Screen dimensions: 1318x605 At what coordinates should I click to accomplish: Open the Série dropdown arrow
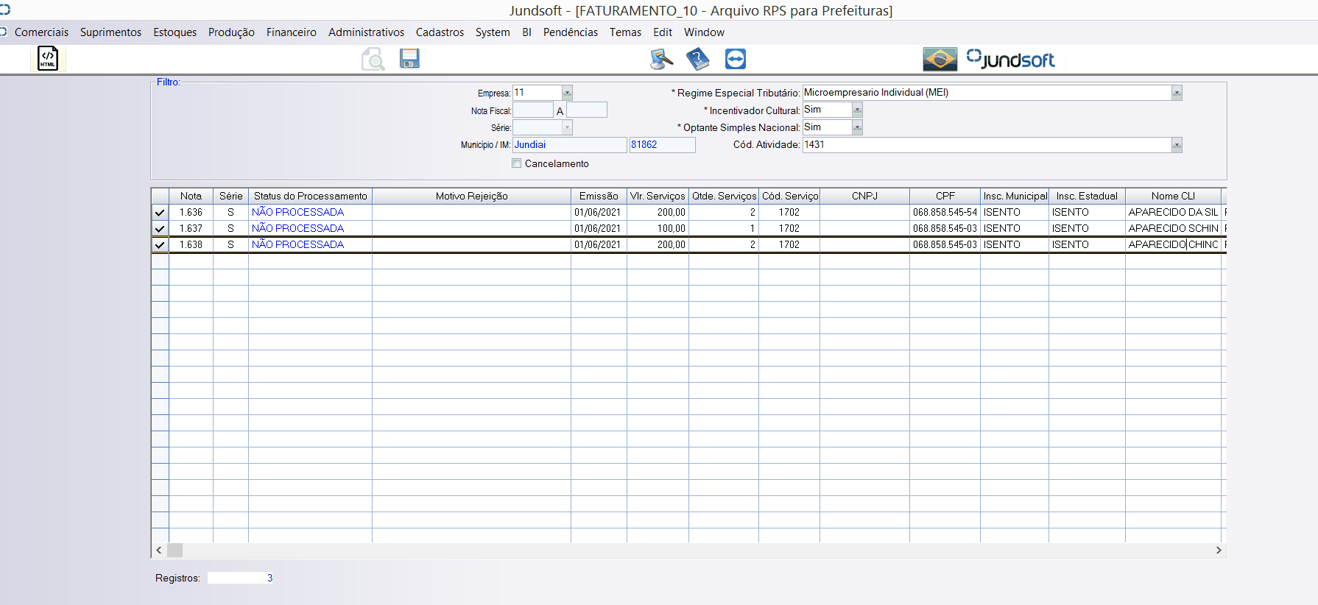(x=567, y=127)
